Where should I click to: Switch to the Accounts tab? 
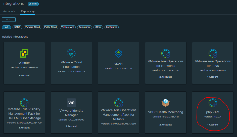[x=9, y=12]
